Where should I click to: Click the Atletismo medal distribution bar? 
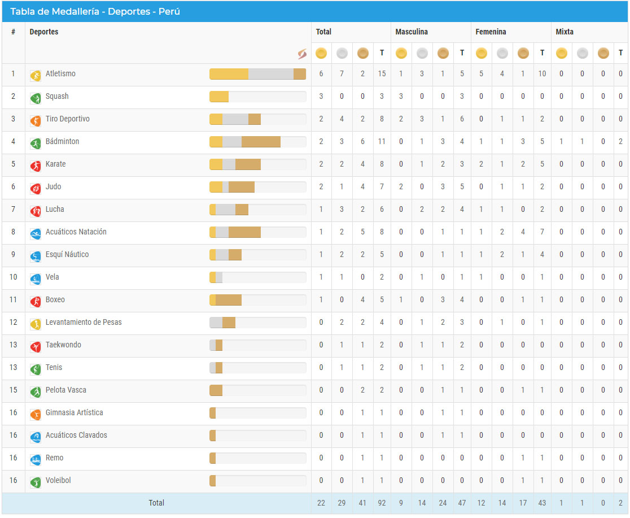[257, 74]
